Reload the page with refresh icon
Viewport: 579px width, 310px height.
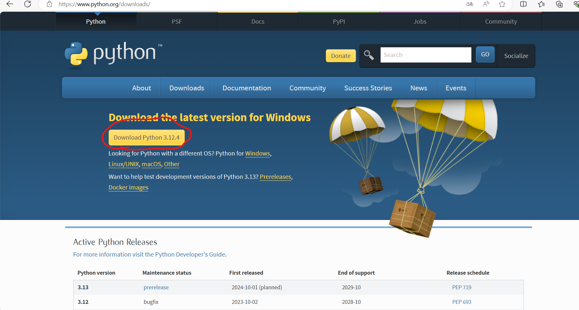[x=28, y=4]
